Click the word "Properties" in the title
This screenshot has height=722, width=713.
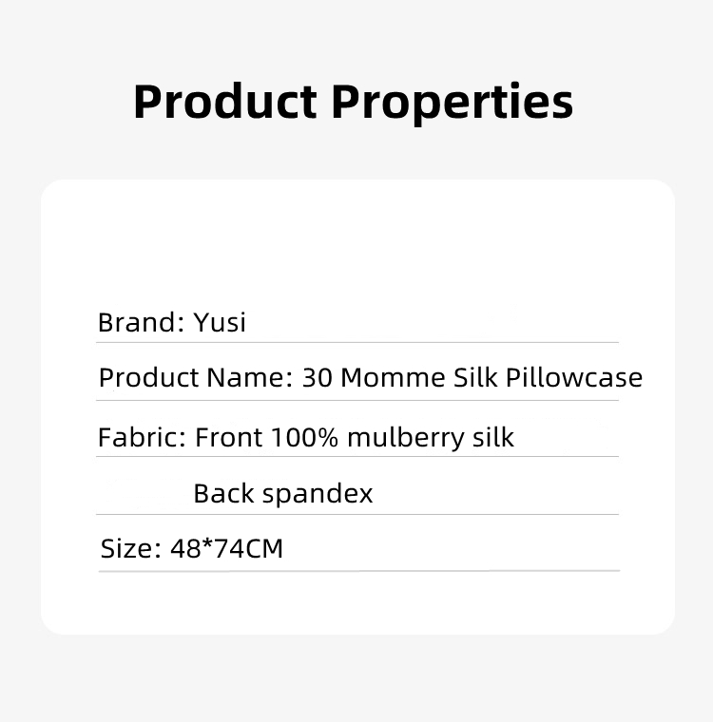pyautogui.click(x=452, y=102)
